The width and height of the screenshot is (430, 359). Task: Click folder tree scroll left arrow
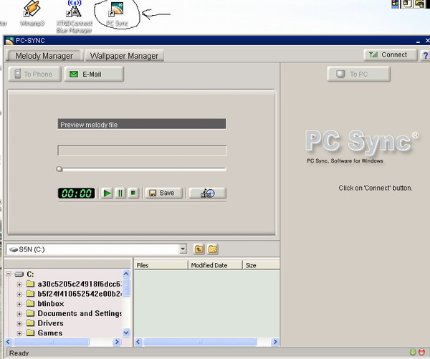(x=8, y=342)
